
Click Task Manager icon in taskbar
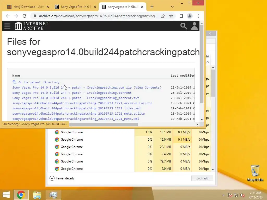coord(53,195)
